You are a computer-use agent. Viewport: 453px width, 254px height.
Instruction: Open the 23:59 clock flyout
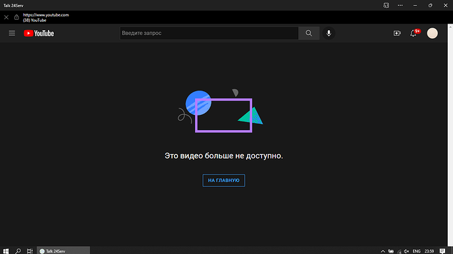[x=429, y=251]
